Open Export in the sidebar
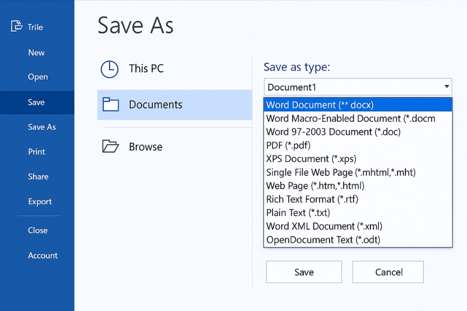The width and height of the screenshot is (467, 311). [40, 202]
